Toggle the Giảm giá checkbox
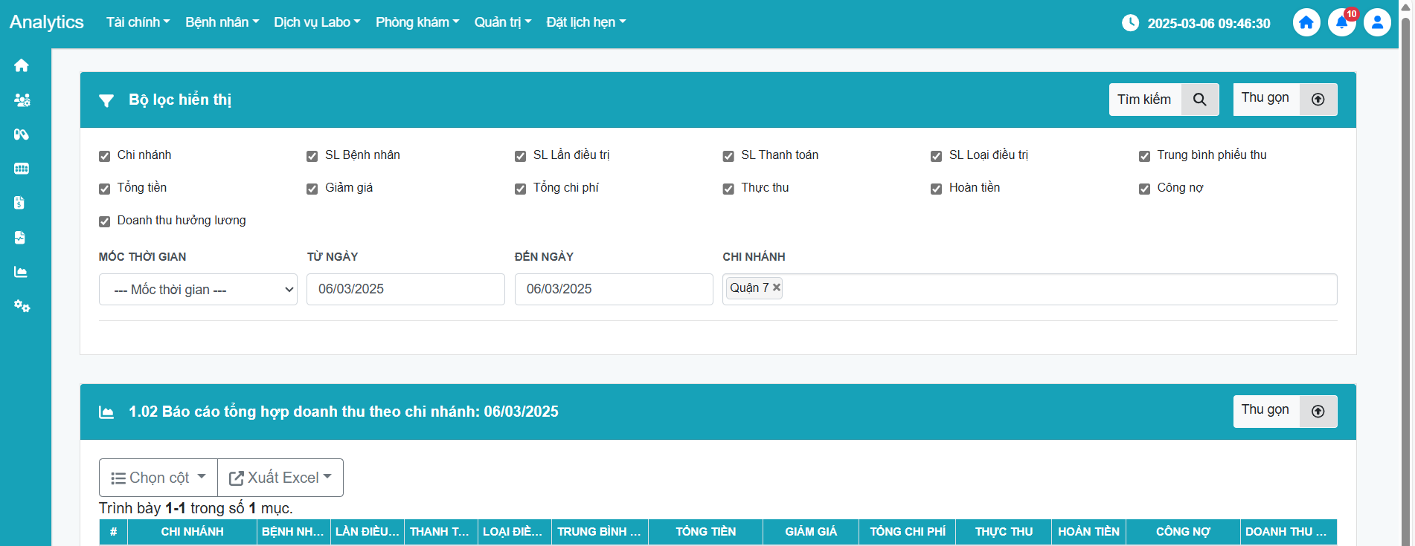Screen dimensions: 1415x546 coord(312,189)
